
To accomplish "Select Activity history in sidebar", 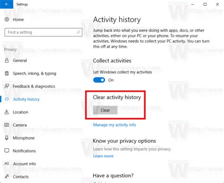I will [26, 99].
